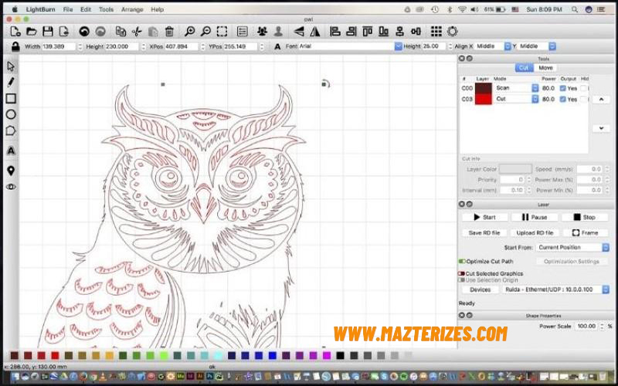Screen dimensions: 618x386
Task: Align selected objects to the left edge
Action: point(335,32)
